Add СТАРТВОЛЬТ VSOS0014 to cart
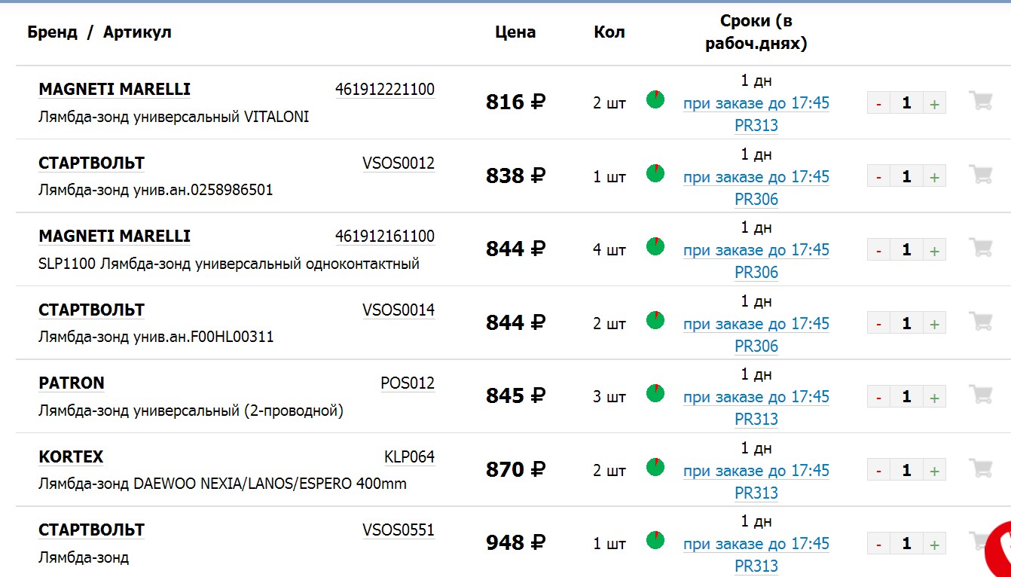 pyautogui.click(x=980, y=322)
